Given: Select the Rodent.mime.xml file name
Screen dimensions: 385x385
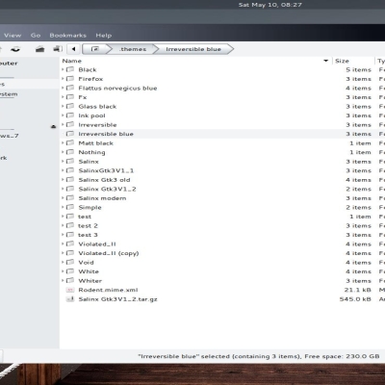Looking at the screenshot, I should click(108, 290).
